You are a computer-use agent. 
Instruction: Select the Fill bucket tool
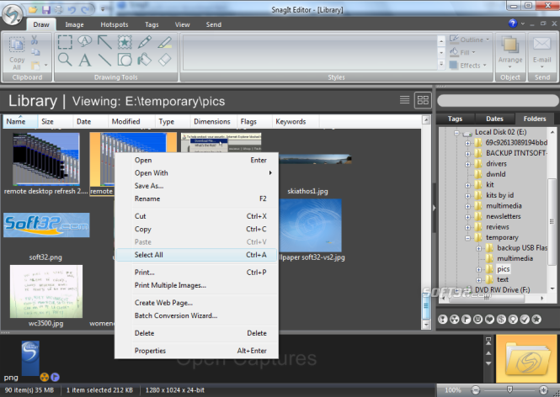[x=145, y=60]
